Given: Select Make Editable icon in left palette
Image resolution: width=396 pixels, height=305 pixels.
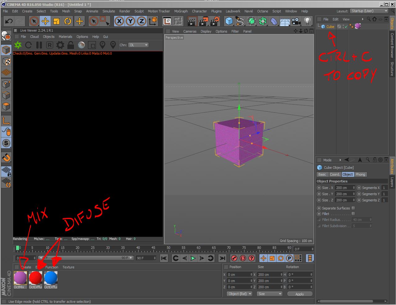Looking at the screenshot, I should [x=7, y=36].
